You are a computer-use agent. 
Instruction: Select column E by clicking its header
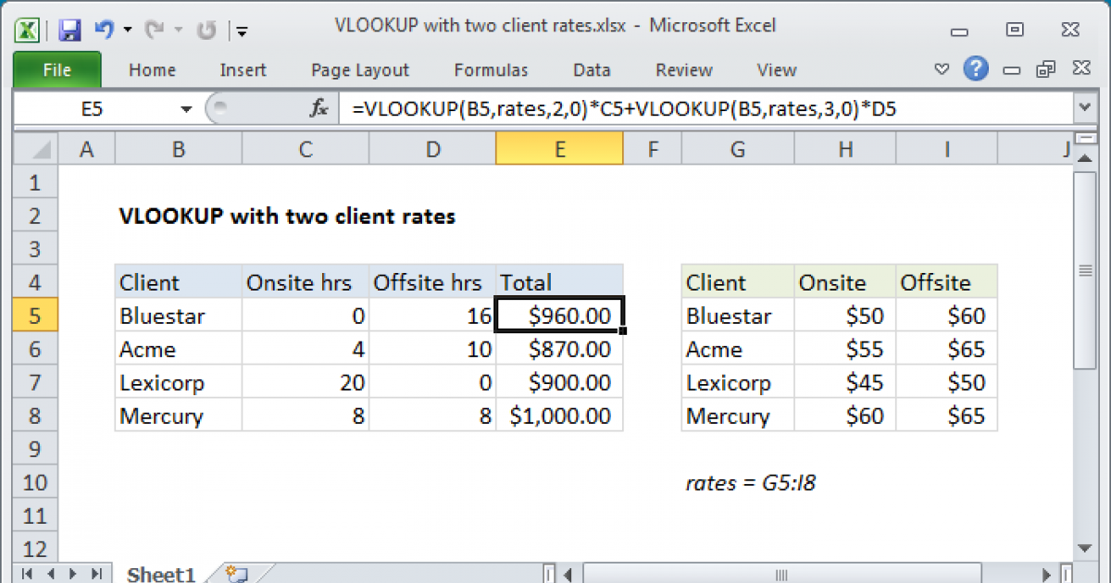pos(559,148)
